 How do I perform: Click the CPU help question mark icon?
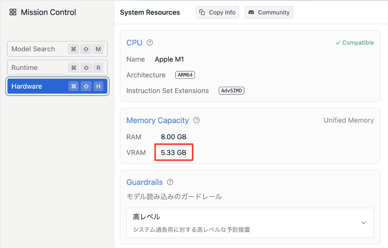click(150, 43)
